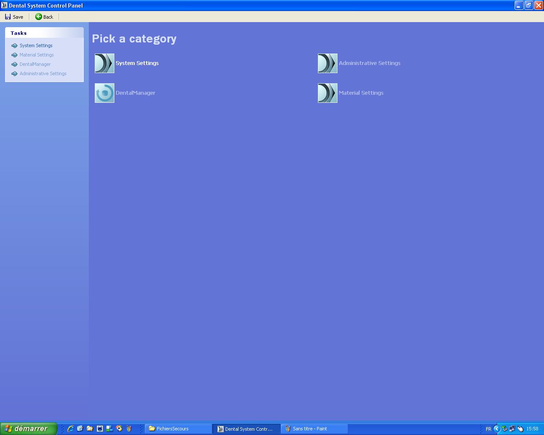
Task: Open the Material Settings category icon
Action: [327, 93]
